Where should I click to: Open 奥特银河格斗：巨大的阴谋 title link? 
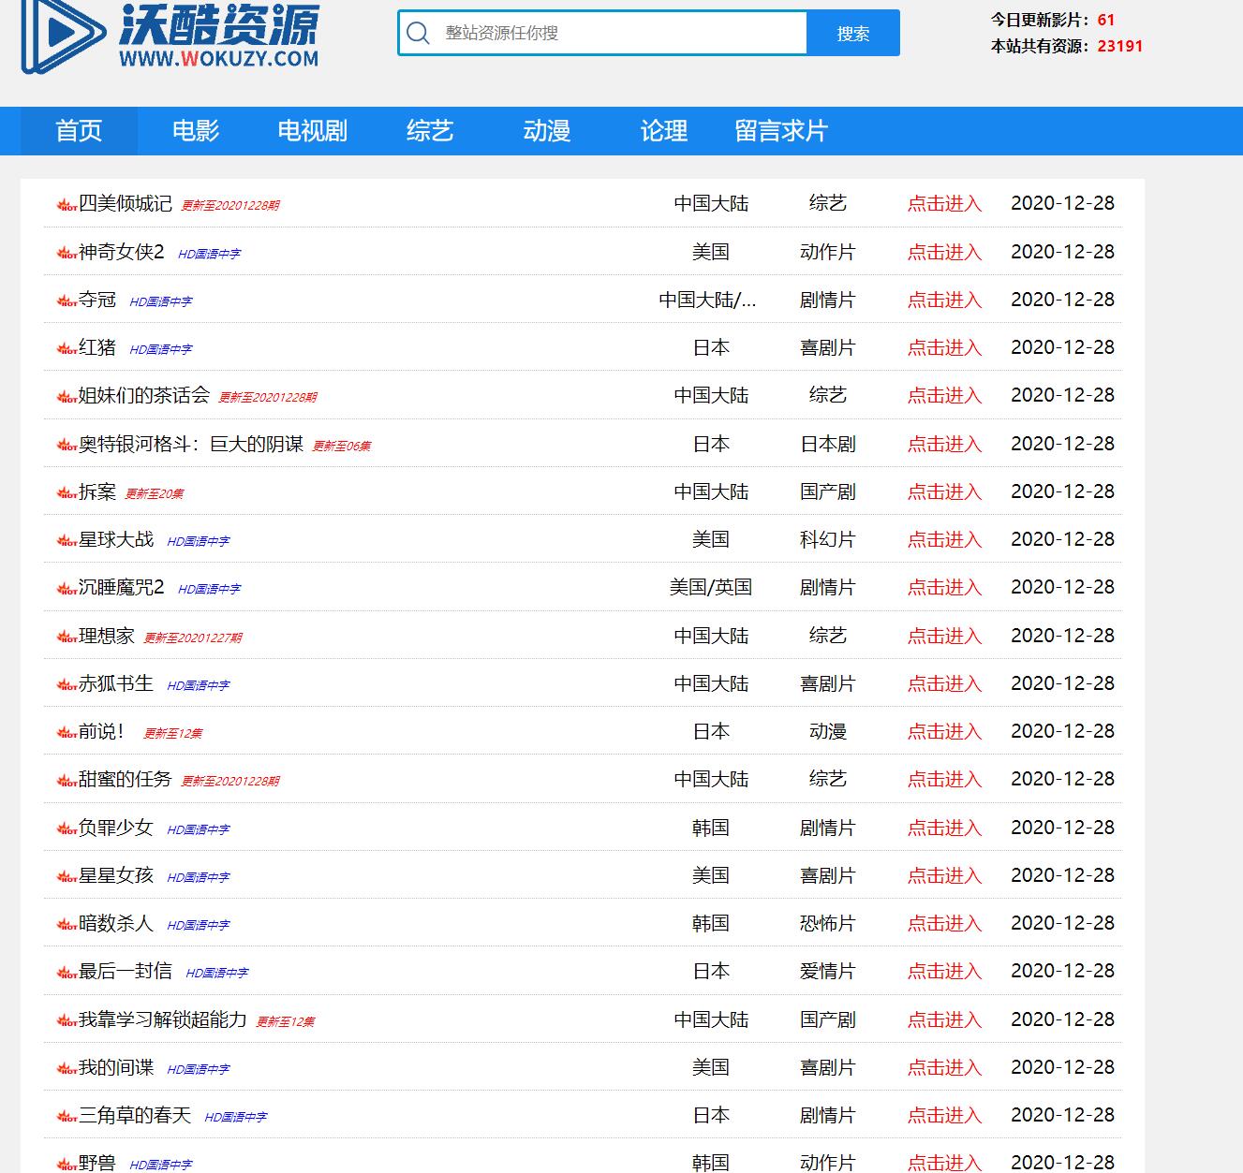[191, 444]
